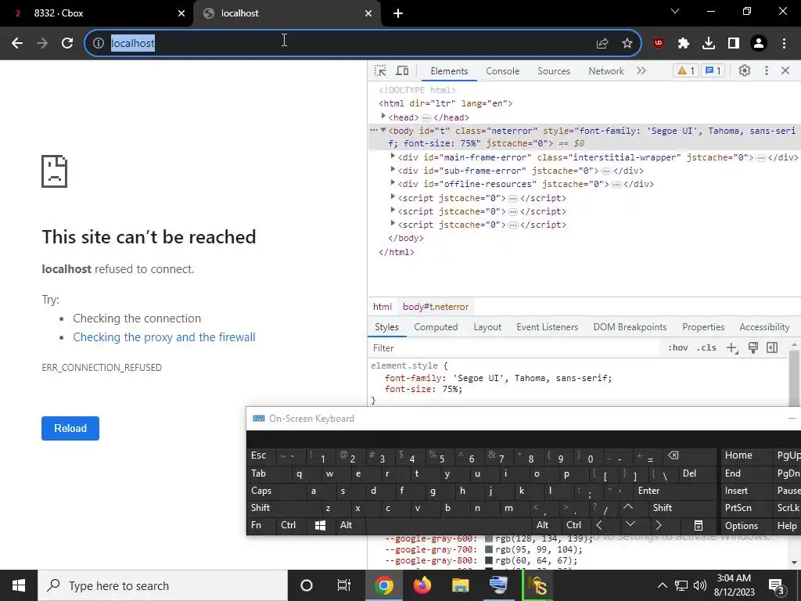This screenshot has height=601, width=801.
Task: Toggle rendering emulations brush icon
Action: point(753,348)
